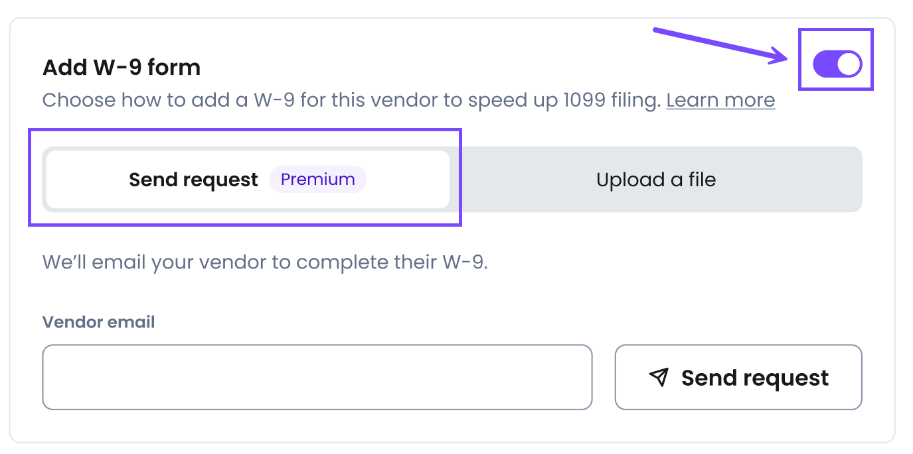Switch to the Send request tab

(x=193, y=180)
